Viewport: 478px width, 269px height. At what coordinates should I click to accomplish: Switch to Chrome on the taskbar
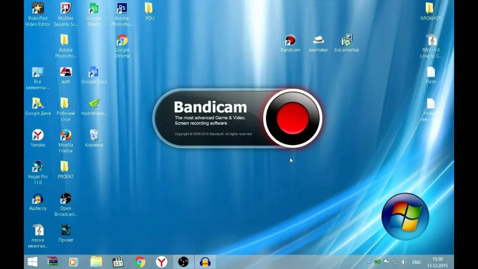coord(140,262)
